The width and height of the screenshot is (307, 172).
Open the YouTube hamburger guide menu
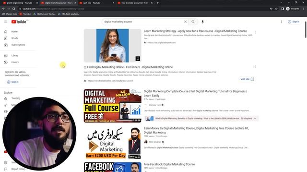(x=6, y=22)
